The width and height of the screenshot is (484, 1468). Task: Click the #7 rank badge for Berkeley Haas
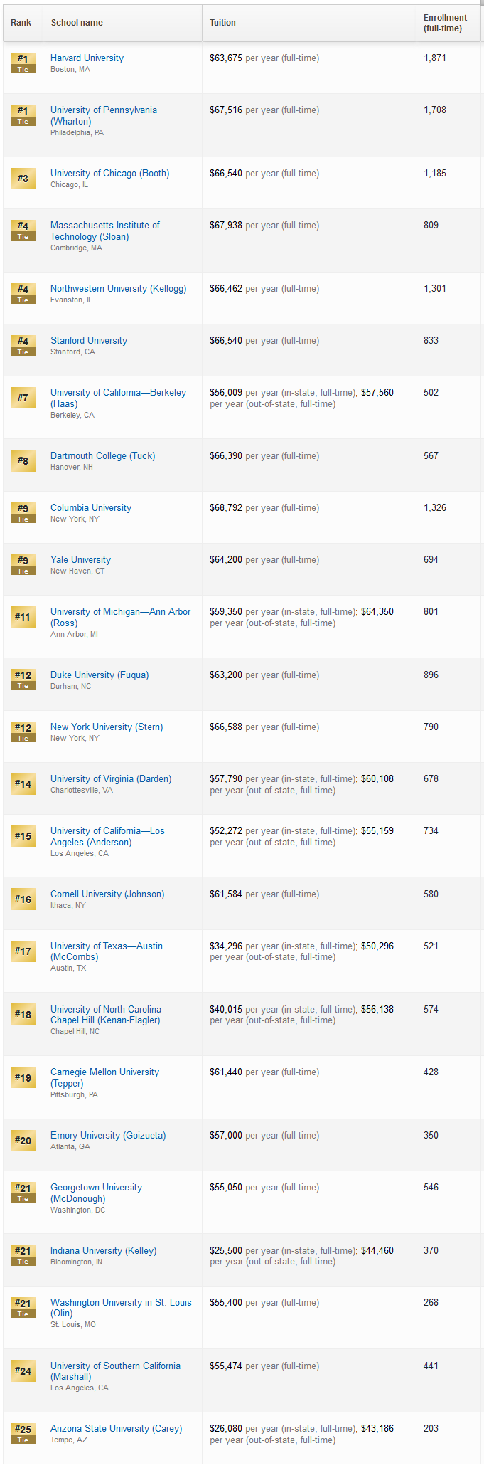click(x=23, y=397)
